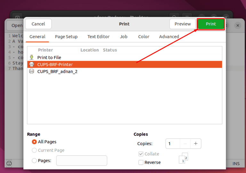The width and height of the screenshot is (246, 173).
Task: Open the Page Setup tab
Action: [66, 37]
